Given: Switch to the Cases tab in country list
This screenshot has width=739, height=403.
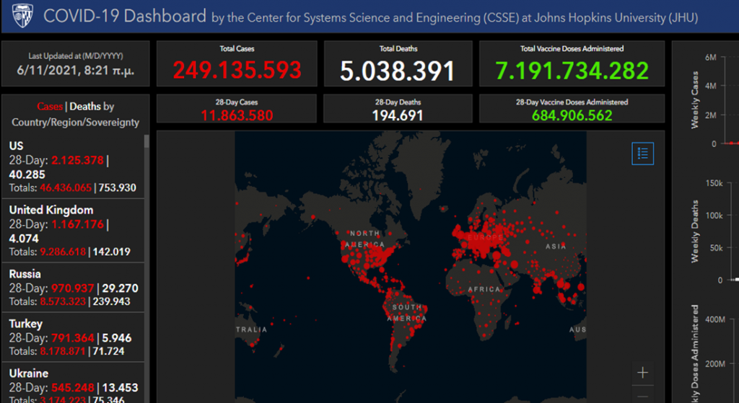Looking at the screenshot, I should coord(50,107).
